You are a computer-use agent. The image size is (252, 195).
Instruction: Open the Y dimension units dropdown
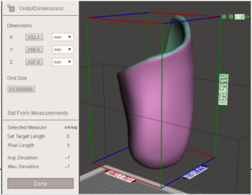point(63,50)
